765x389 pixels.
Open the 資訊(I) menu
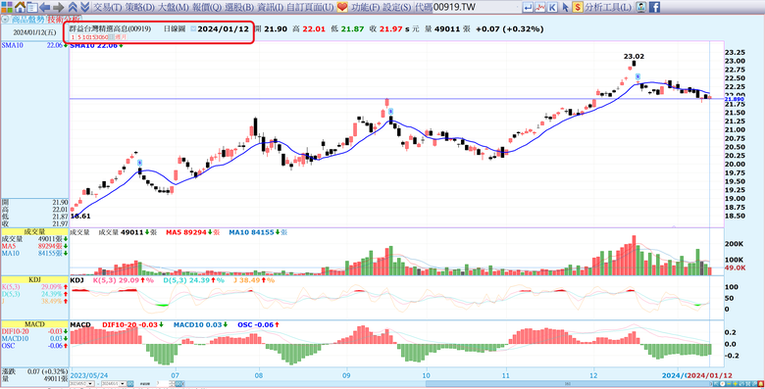271,7
